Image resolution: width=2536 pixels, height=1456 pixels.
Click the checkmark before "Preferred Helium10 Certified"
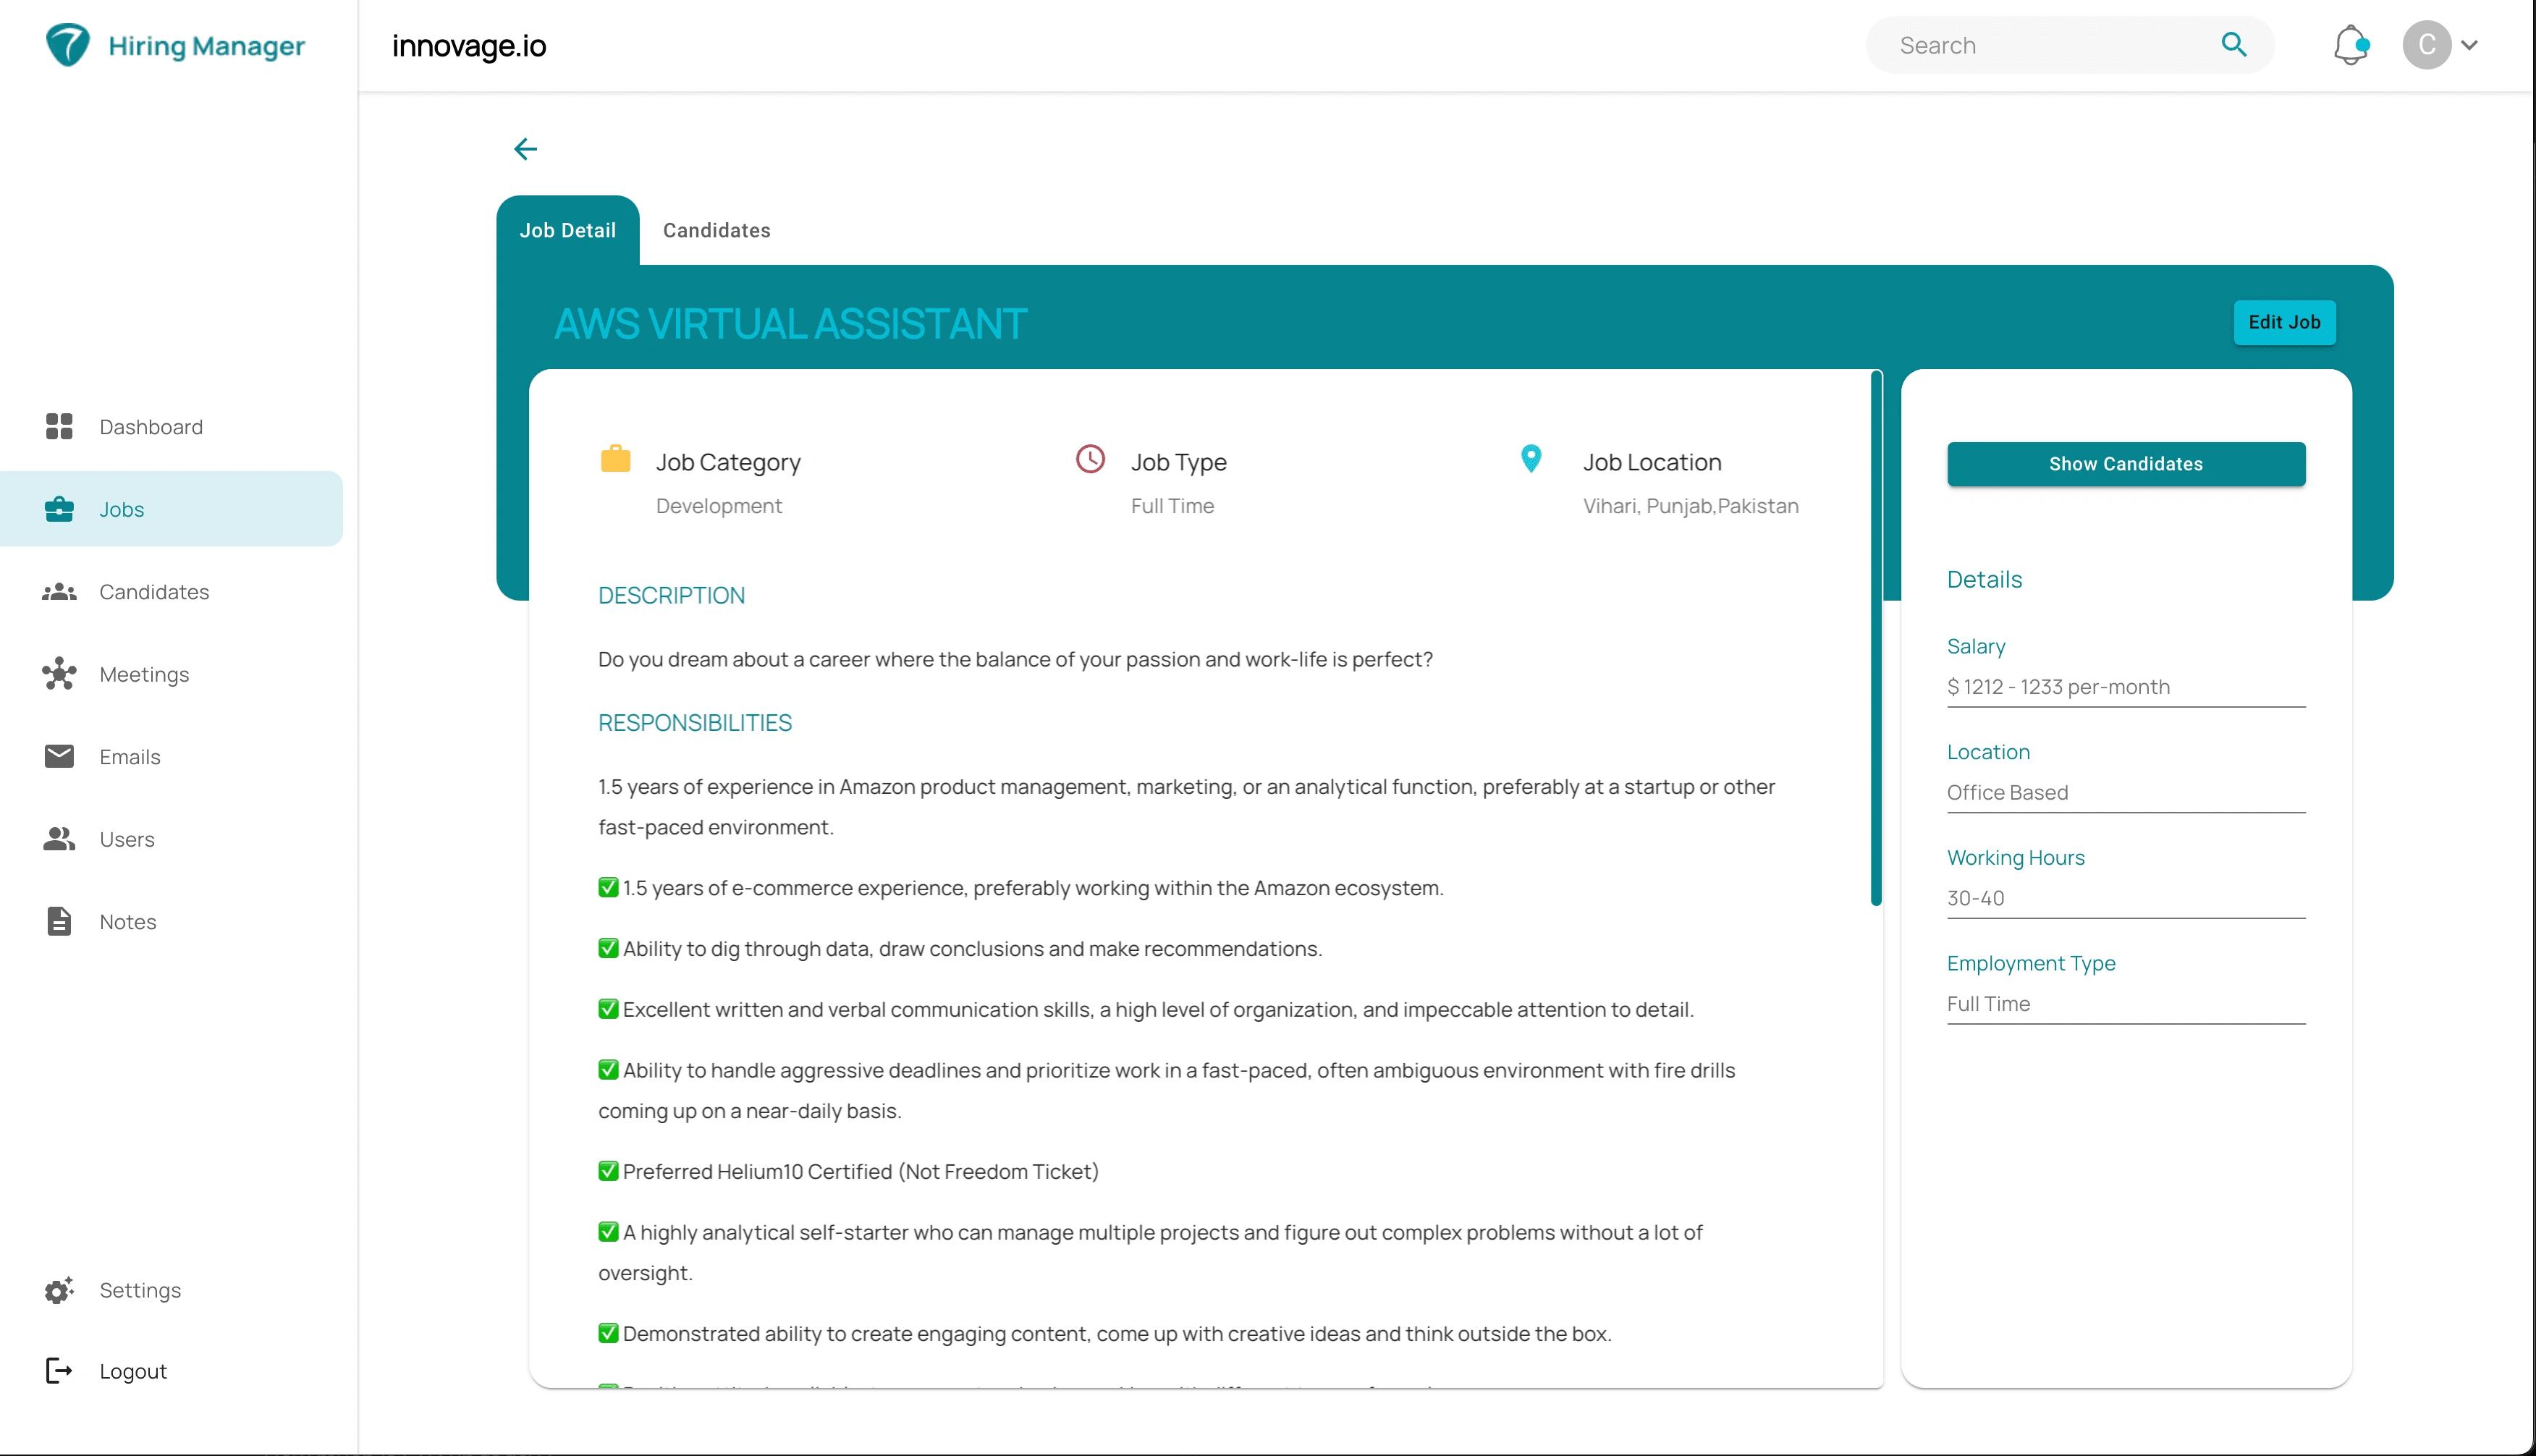pyautogui.click(x=608, y=1170)
